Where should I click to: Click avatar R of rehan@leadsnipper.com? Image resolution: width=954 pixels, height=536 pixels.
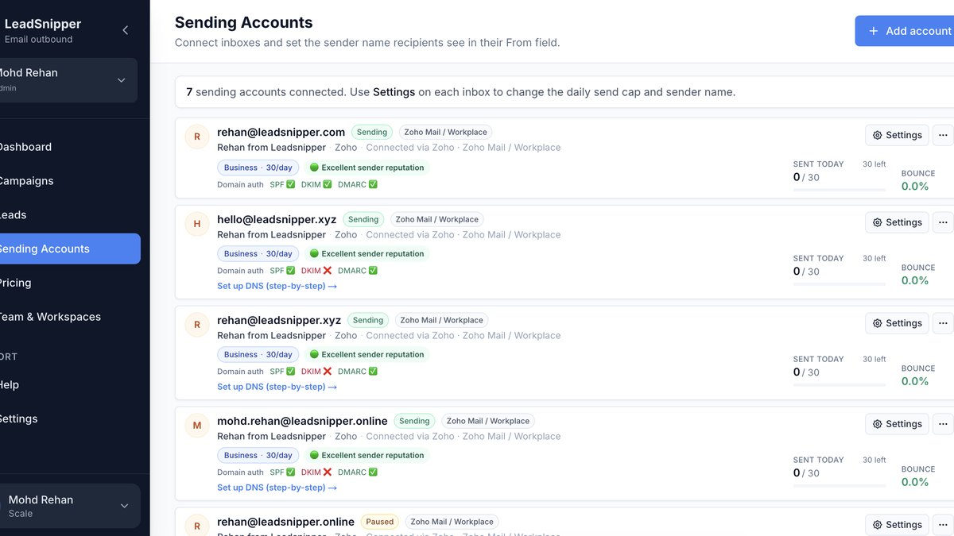click(197, 137)
